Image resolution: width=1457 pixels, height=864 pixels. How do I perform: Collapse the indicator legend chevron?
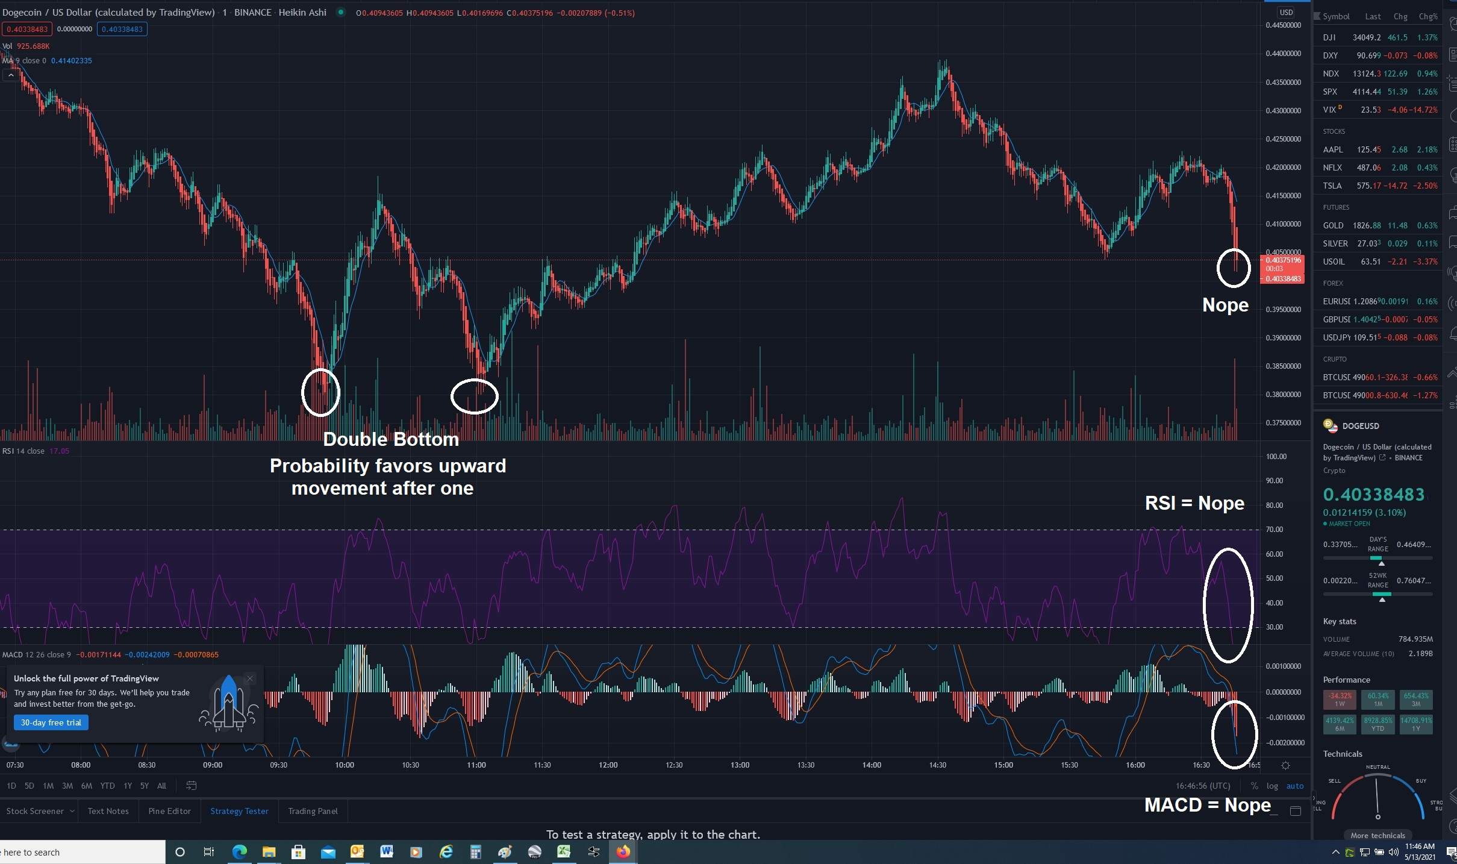pos(11,75)
